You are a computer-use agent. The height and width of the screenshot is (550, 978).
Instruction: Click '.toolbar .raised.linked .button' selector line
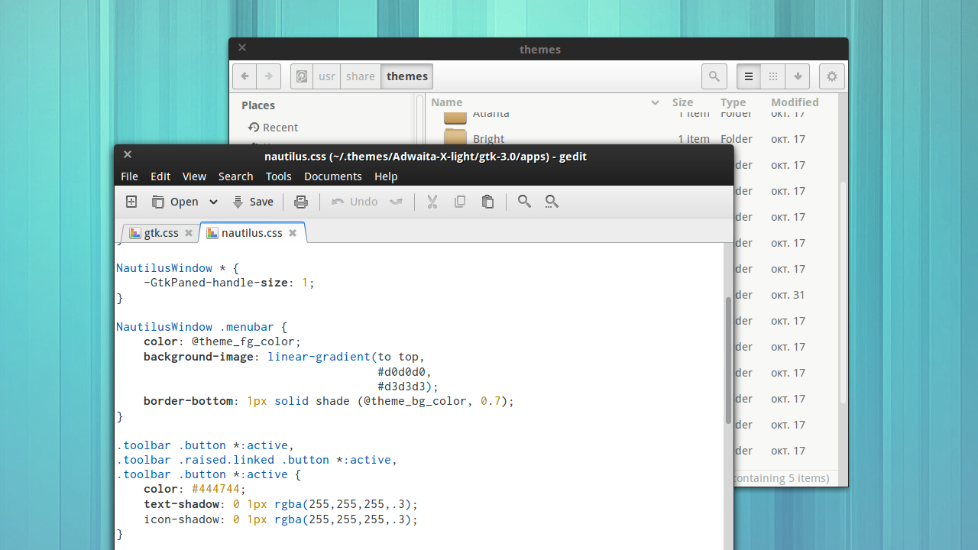click(257, 460)
